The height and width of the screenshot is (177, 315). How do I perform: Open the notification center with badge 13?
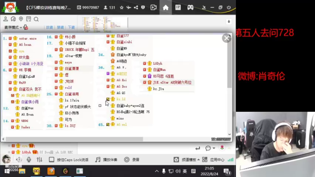coord(227,171)
